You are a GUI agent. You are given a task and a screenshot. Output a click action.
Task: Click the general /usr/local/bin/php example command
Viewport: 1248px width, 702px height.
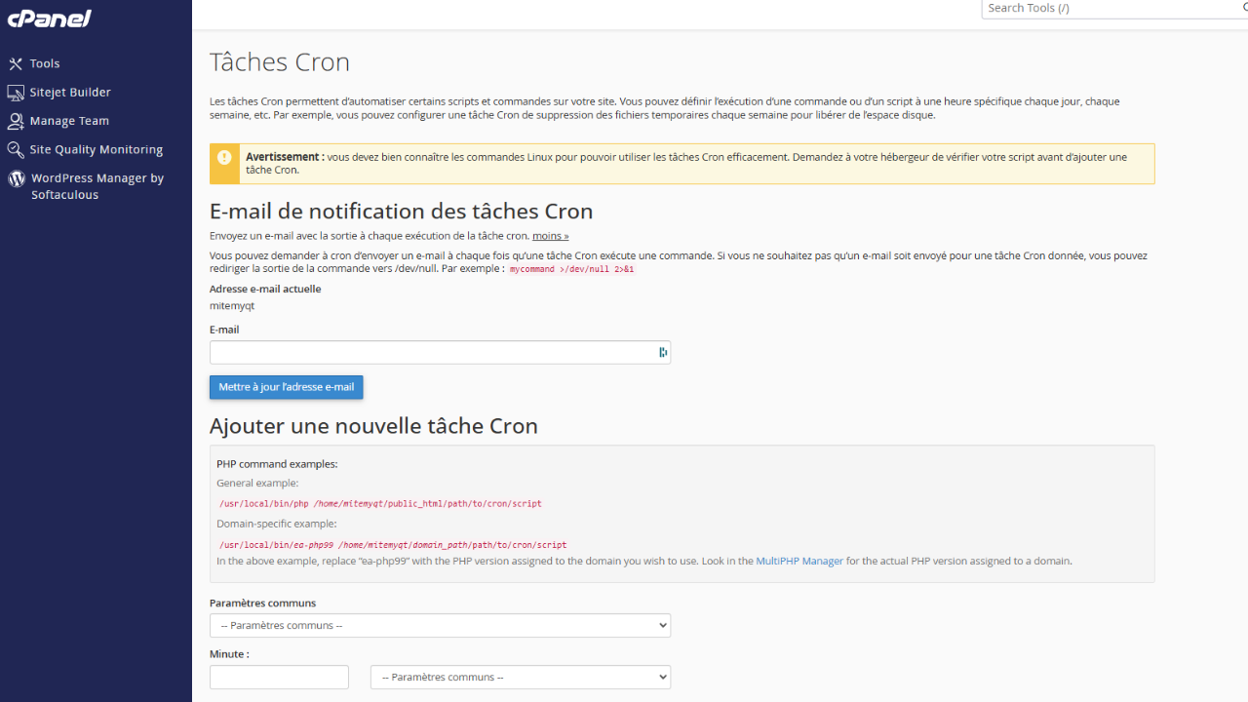coord(380,504)
